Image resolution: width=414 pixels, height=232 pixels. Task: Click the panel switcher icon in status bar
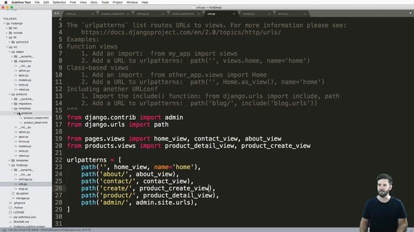[4, 230]
